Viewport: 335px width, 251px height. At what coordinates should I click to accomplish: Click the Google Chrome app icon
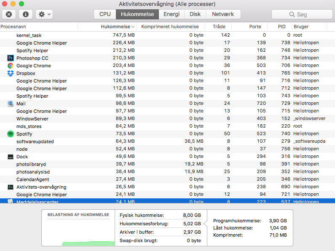coord(10,66)
